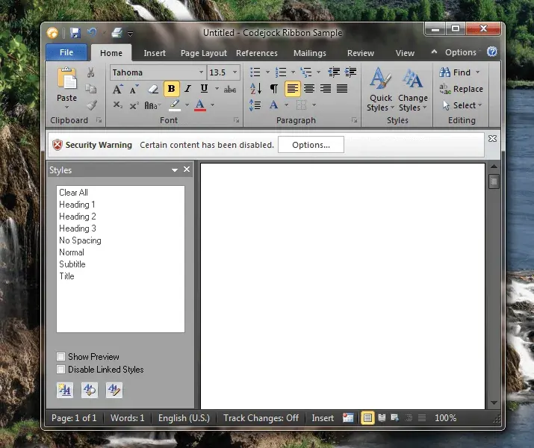Open the Quick Styles dropdown
The width and height of the screenshot is (534, 448).
[x=380, y=89]
